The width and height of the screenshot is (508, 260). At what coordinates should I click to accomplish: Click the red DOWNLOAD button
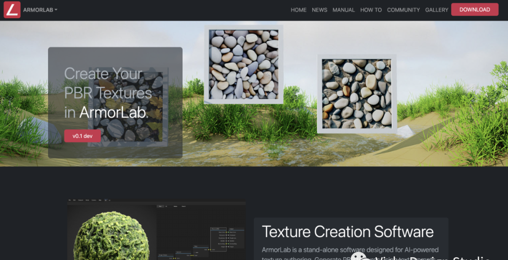[x=475, y=9]
